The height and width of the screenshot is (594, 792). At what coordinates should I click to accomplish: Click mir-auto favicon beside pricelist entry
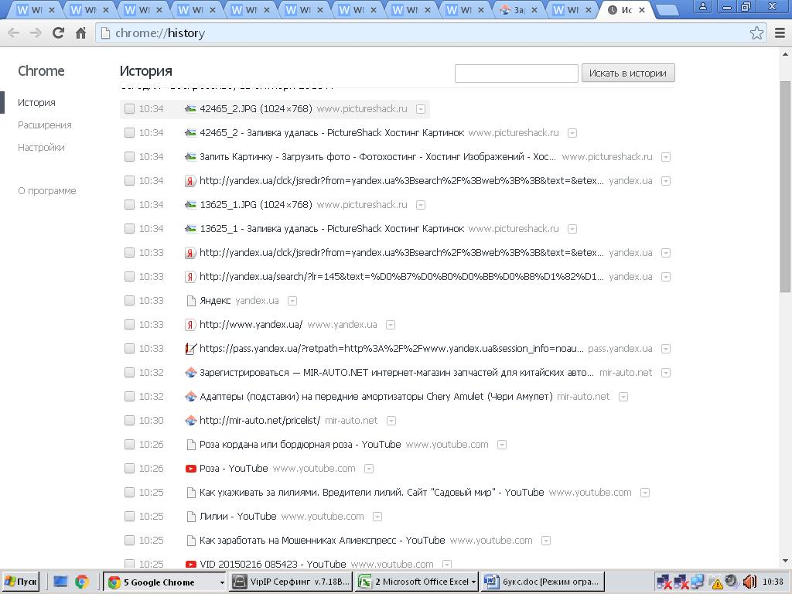click(x=190, y=420)
